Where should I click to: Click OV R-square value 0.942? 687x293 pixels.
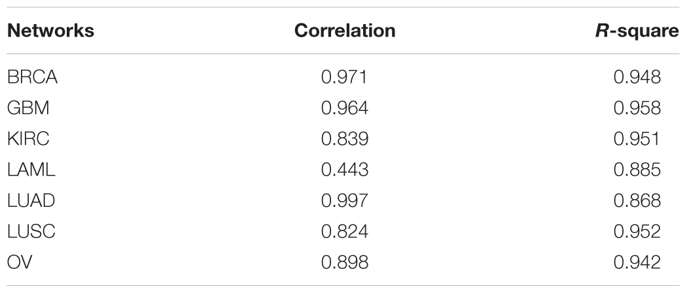637,262
